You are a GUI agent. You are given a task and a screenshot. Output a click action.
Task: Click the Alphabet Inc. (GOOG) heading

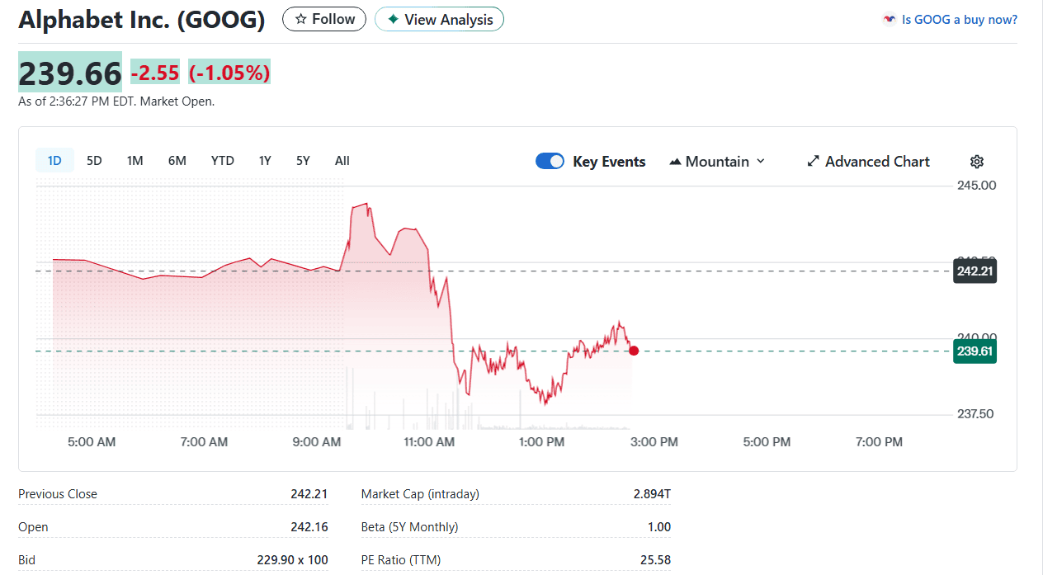141,20
